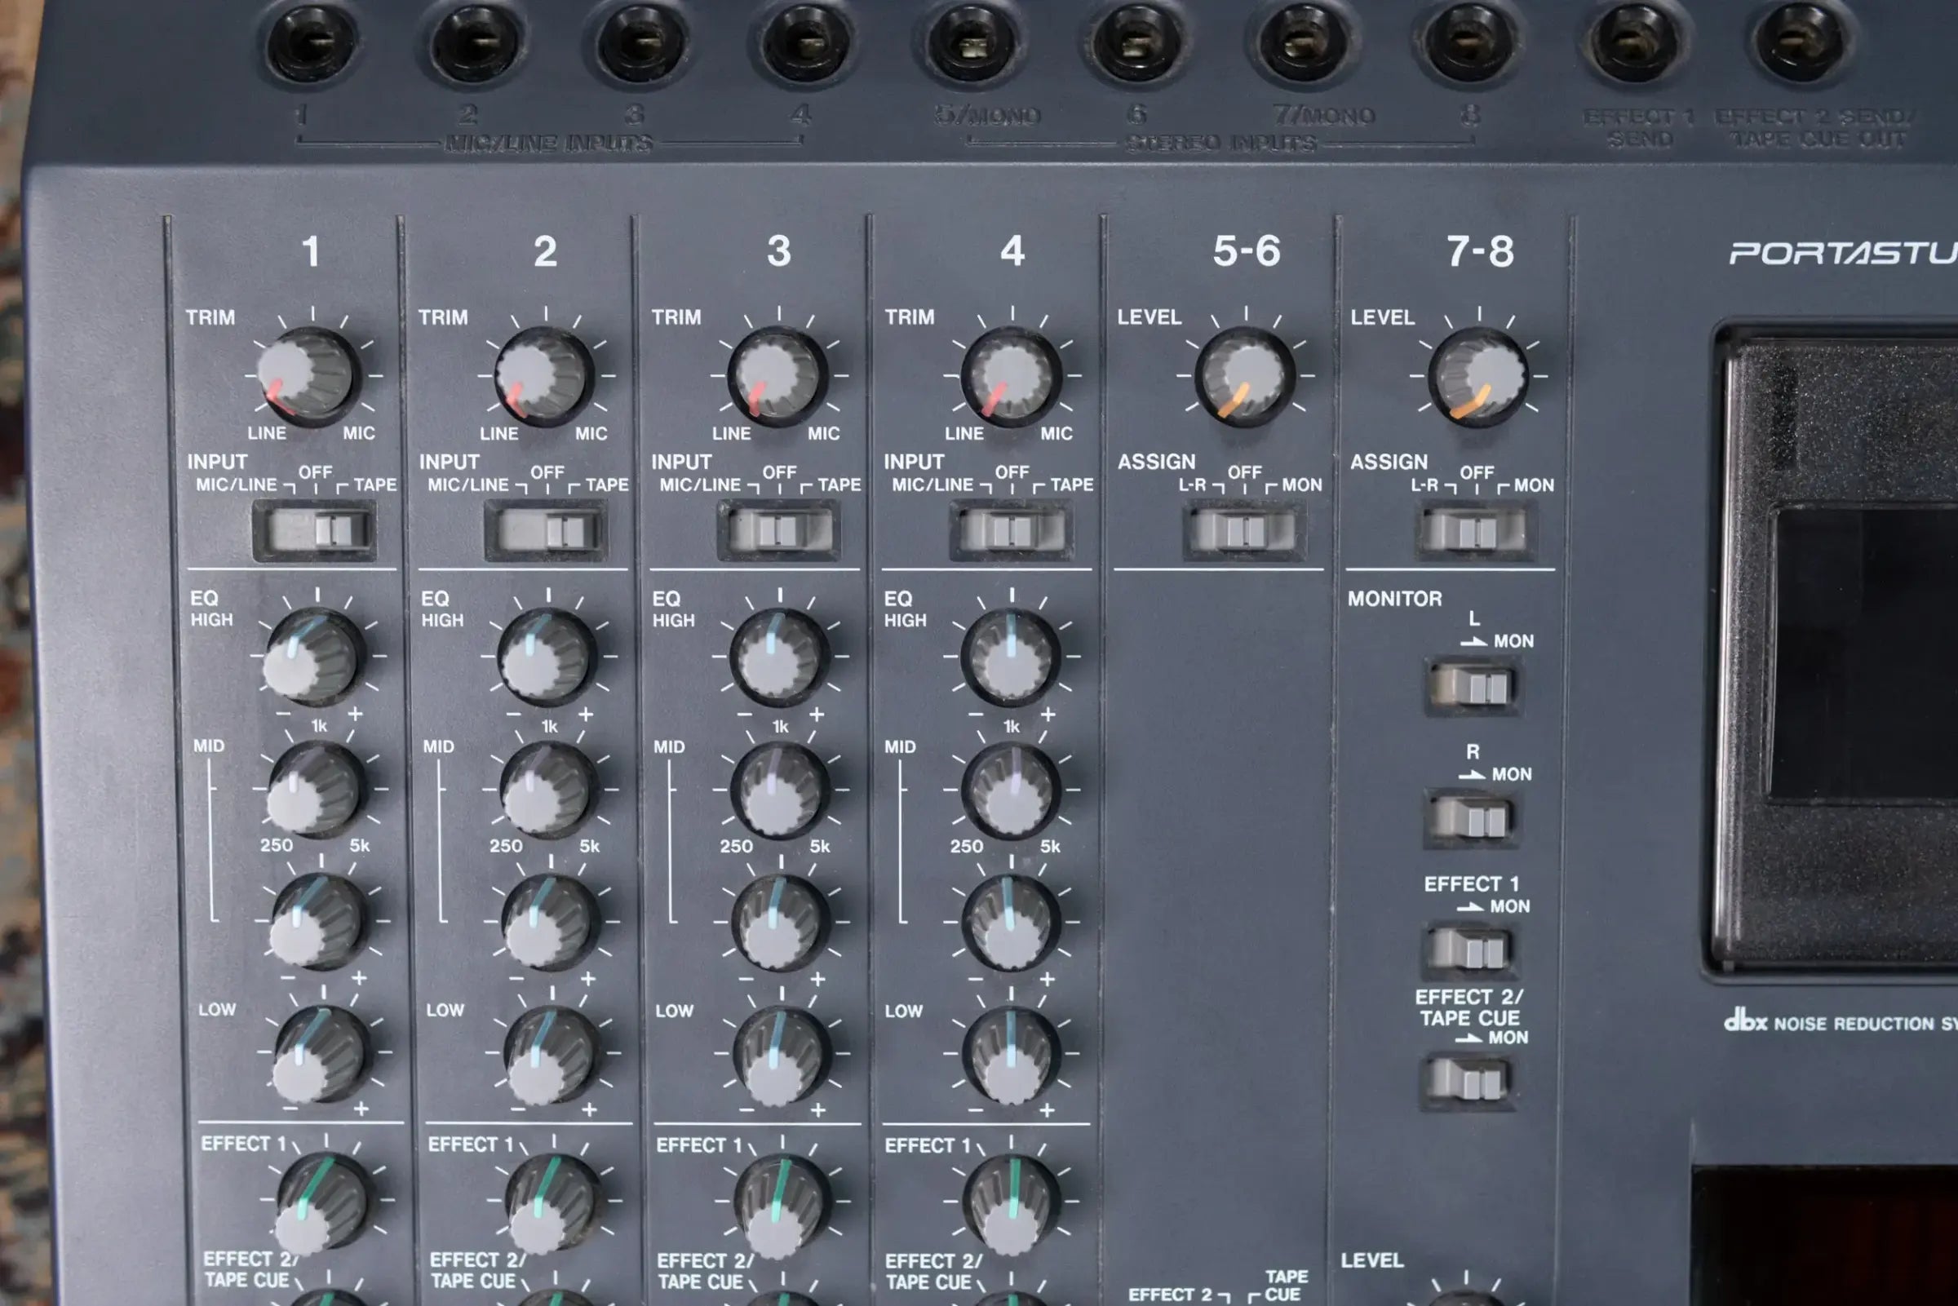Click the channel 7-8 heading number

[x=1480, y=250]
